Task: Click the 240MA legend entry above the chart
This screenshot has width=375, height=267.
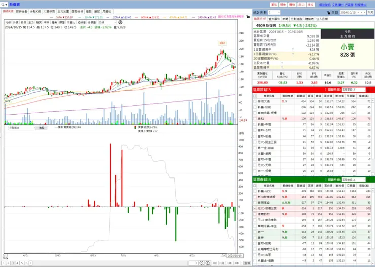Action: (204, 17)
